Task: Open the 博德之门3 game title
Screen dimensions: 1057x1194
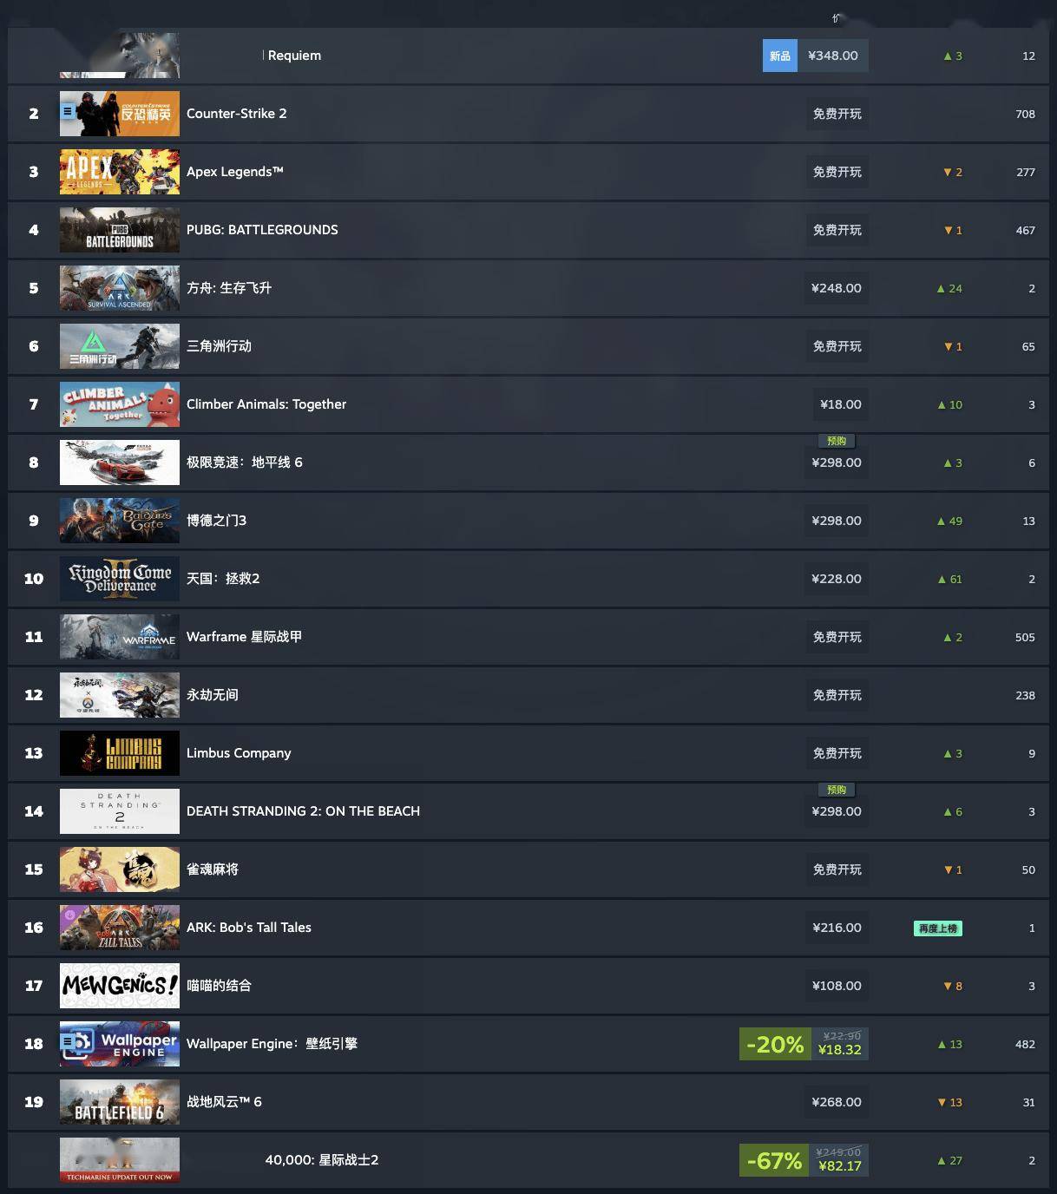Action: 217,521
